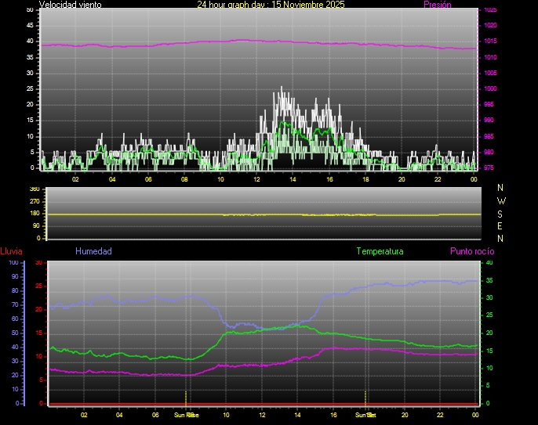
Task: Click the 975 pressure axis value
Action: [x=489, y=167]
